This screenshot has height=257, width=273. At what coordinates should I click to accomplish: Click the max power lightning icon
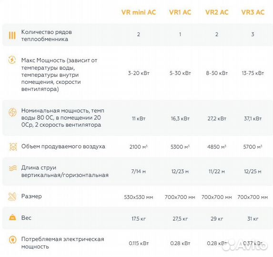tap(12, 60)
